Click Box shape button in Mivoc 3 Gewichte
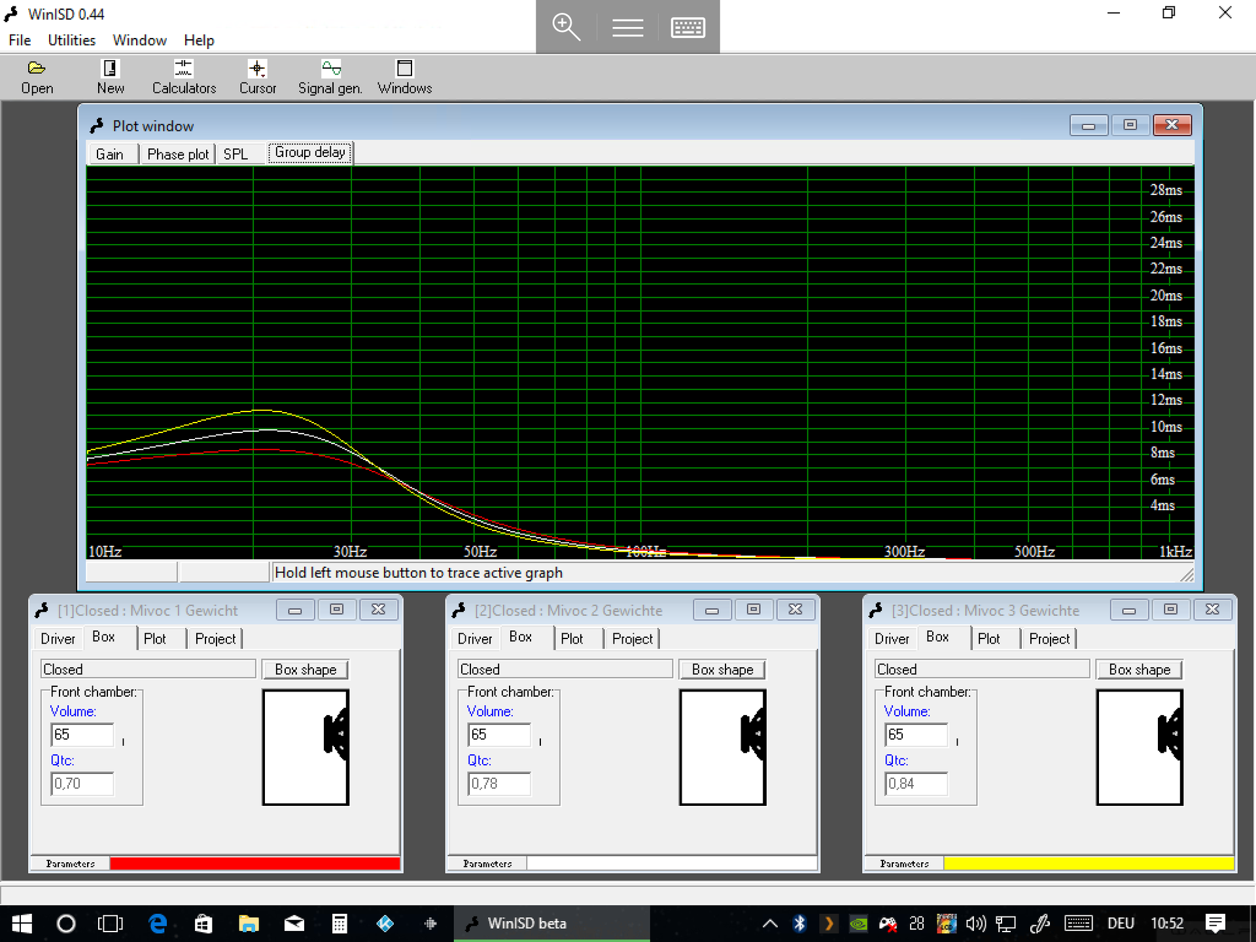This screenshot has width=1256, height=942. pyautogui.click(x=1140, y=669)
